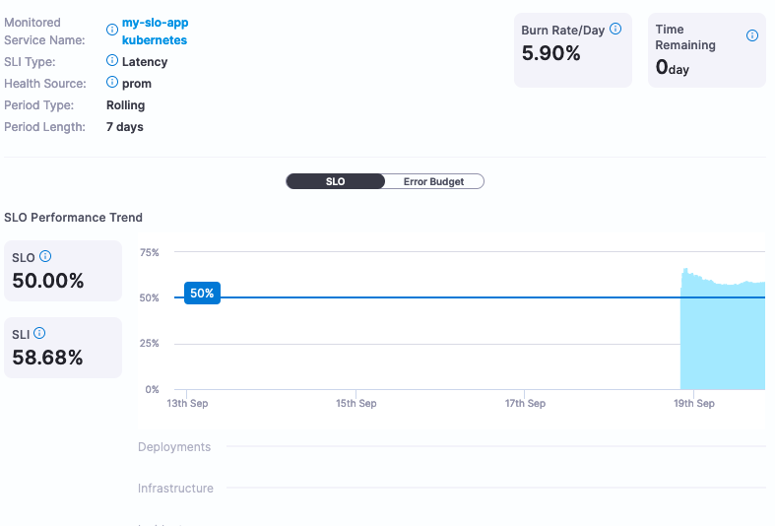Switch to Error Budget view
Viewport: 775px width, 526px height.
[x=433, y=182]
